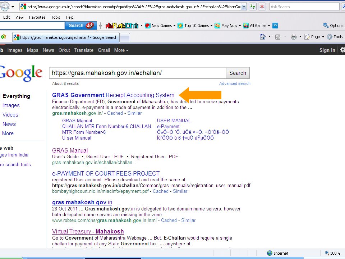Open Orkut link in Google bar
This screenshot has width=345, height=259.
click(64, 50)
